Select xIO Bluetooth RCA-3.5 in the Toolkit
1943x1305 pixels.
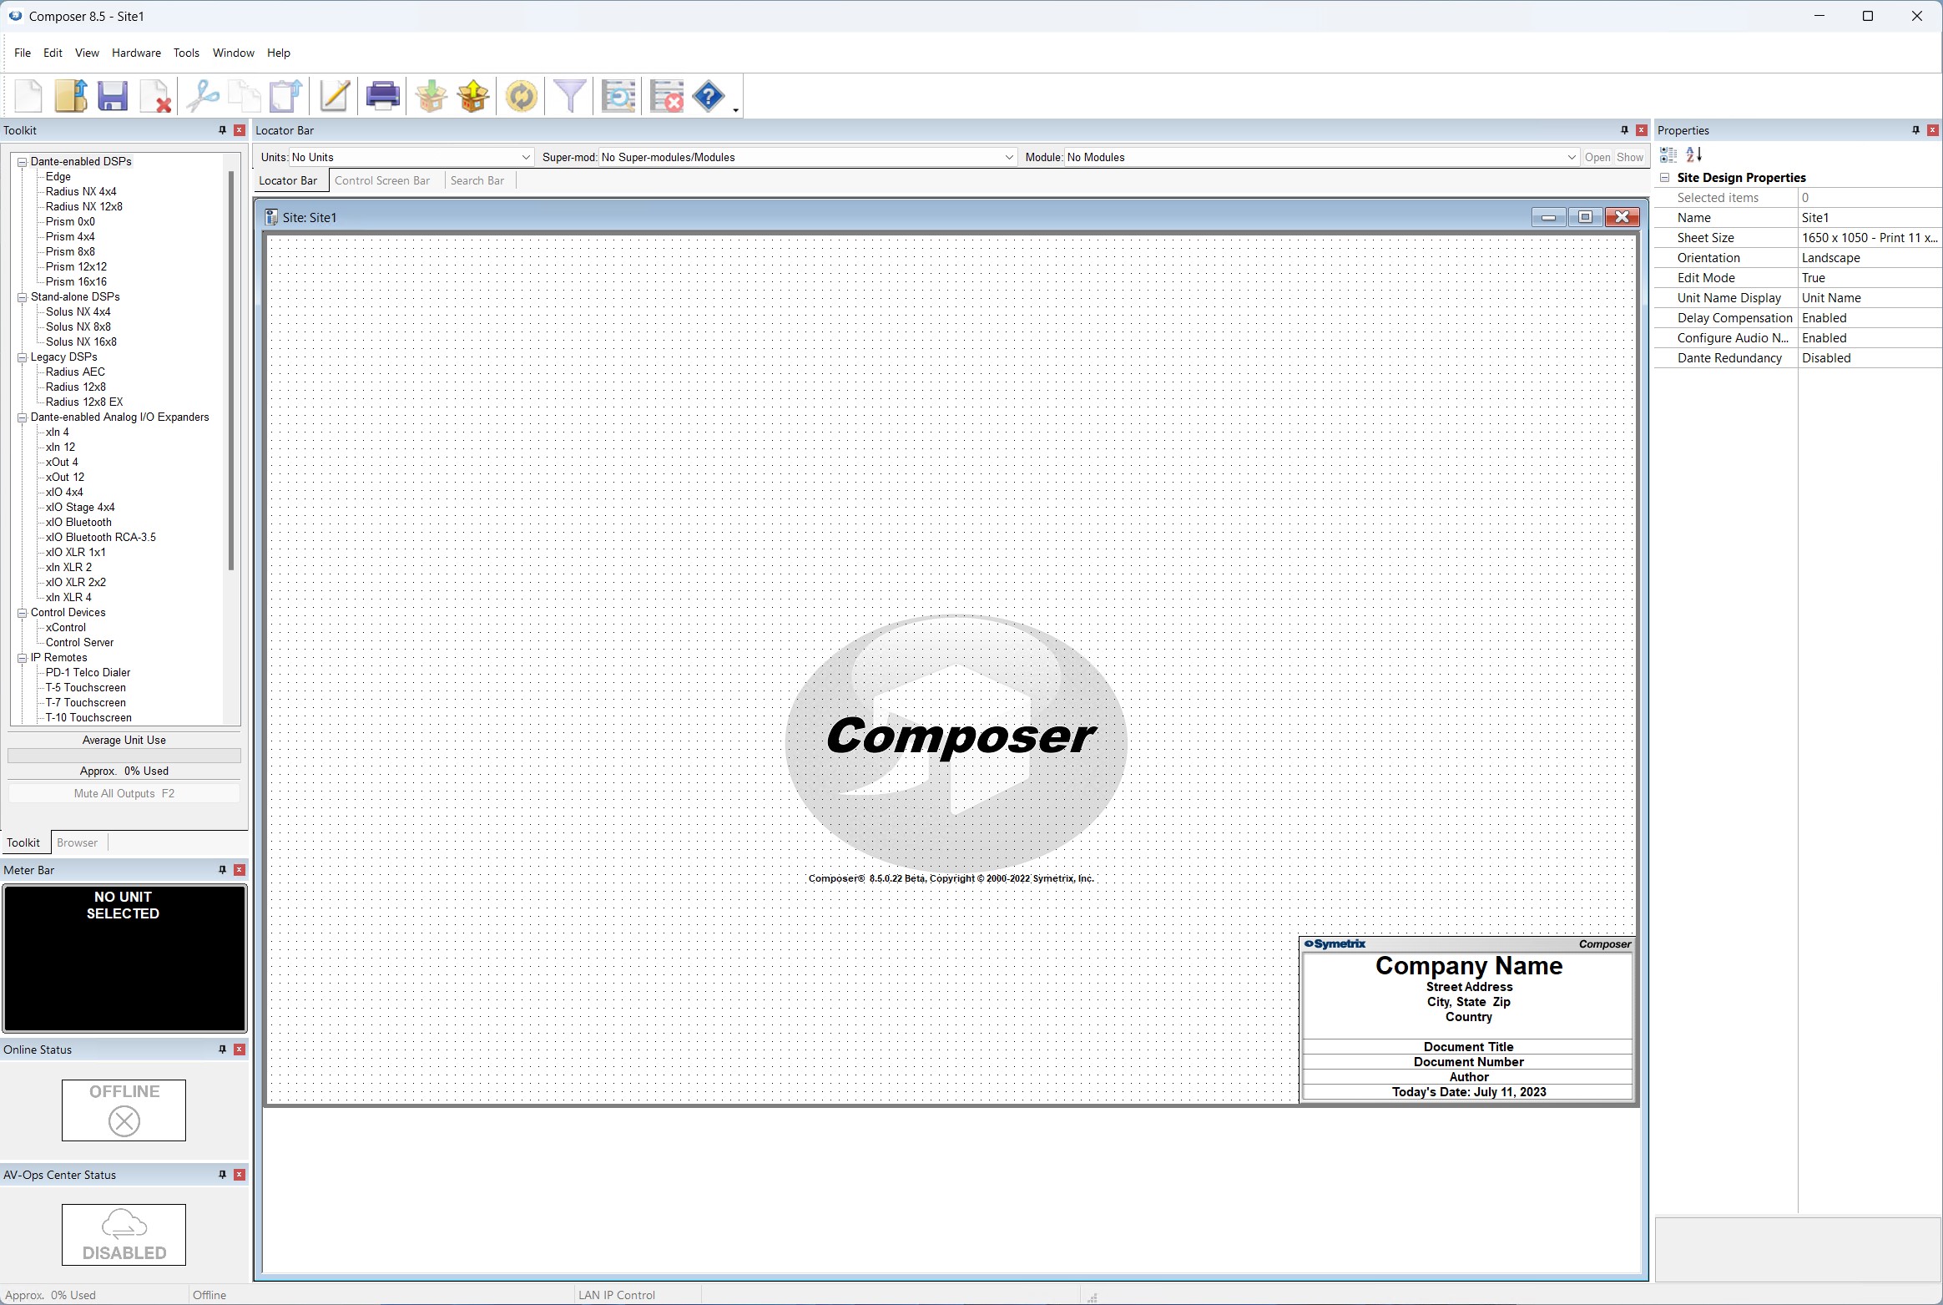tap(101, 537)
